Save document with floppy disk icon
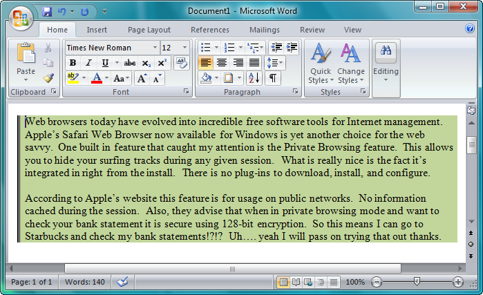This screenshot has height=295, width=483. click(x=47, y=12)
